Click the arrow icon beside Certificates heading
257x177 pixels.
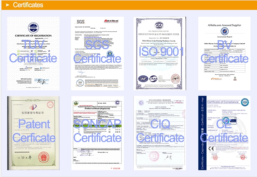[x=6, y=5]
